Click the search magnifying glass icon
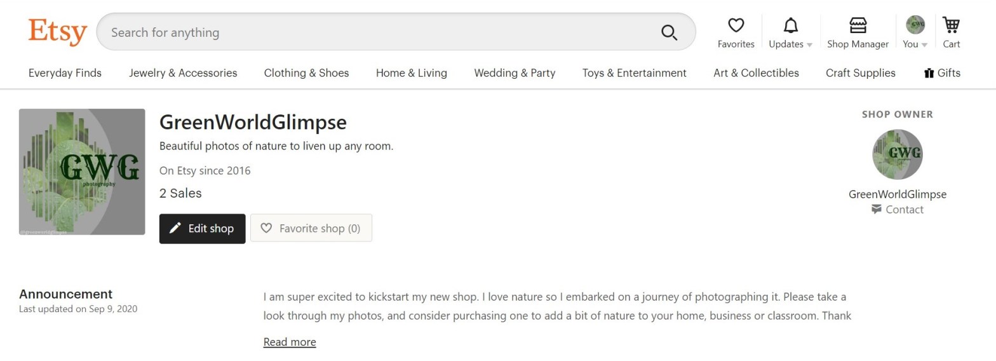The image size is (996, 361). [669, 32]
